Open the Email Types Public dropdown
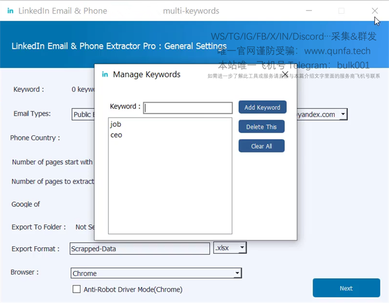The width and height of the screenshot is (389, 303). tap(83, 115)
